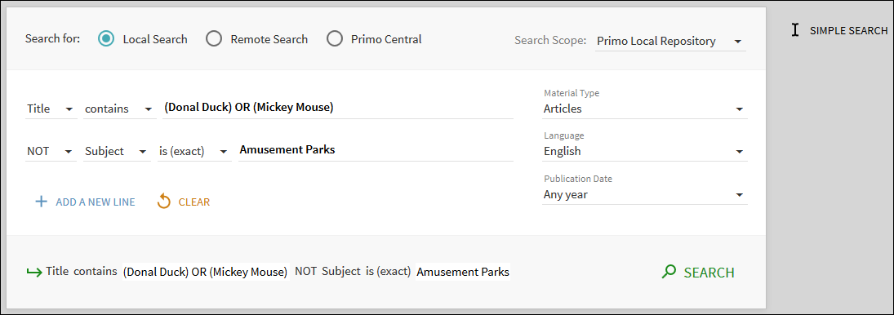894x315 pixels.
Task: Select the Remote Search radio option
Action: click(x=214, y=39)
